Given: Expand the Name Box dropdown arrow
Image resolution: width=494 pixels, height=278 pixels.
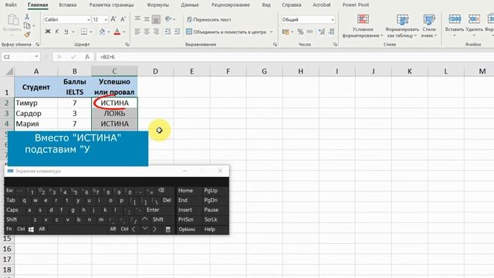Looking at the screenshot, I should (36, 56).
